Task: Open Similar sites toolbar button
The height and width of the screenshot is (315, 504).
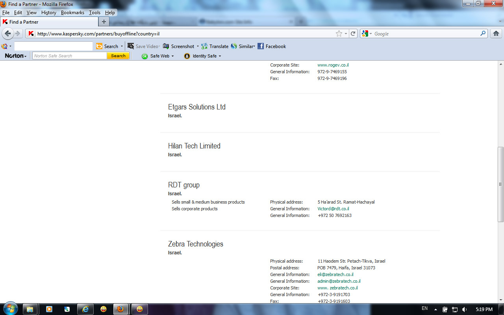Action: (243, 46)
